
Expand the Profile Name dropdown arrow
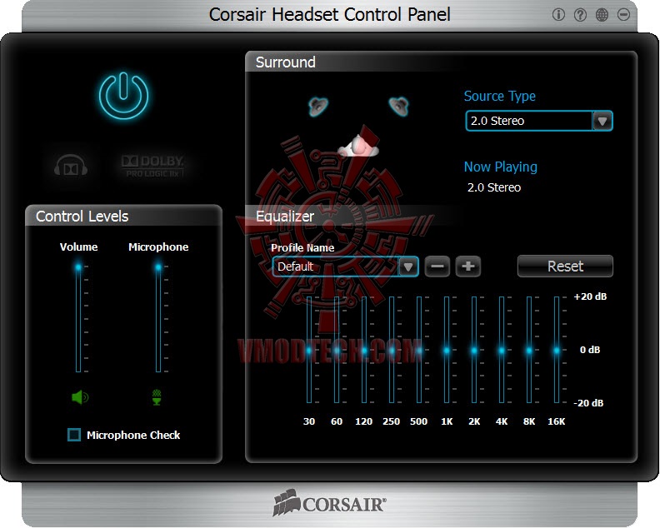[407, 266]
